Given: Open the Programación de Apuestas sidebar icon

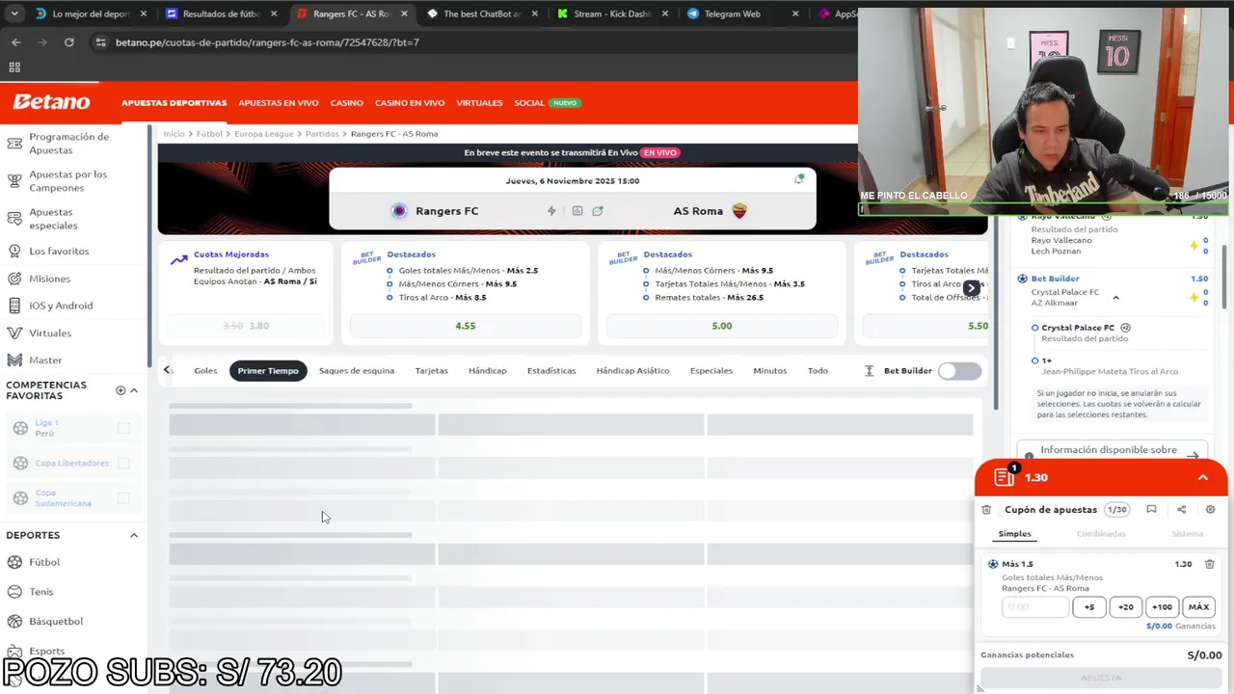Looking at the screenshot, I should [x=14, y=144].
